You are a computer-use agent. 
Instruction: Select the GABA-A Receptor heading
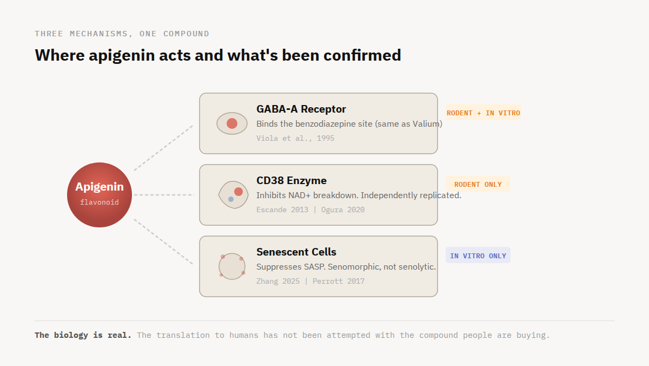point(301,109)
